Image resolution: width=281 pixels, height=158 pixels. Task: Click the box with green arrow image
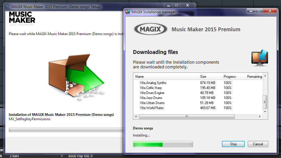(x=76, y=78)
